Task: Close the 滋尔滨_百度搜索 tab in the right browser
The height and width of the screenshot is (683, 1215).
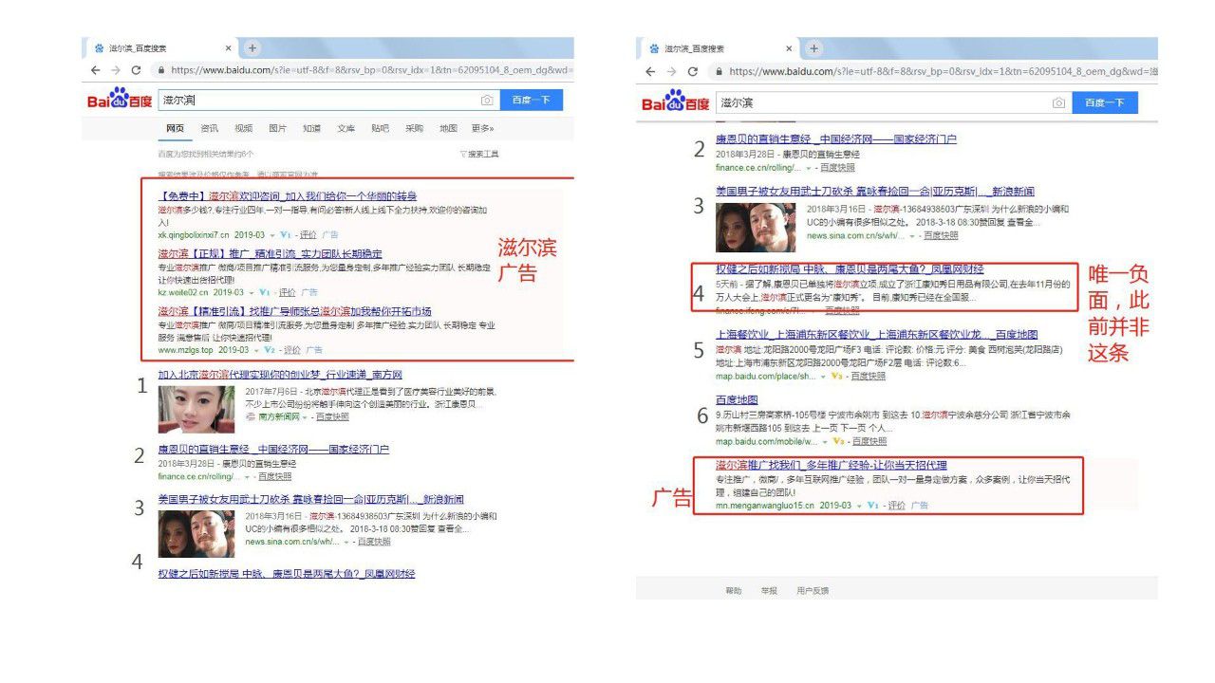Action: point(789,48)
